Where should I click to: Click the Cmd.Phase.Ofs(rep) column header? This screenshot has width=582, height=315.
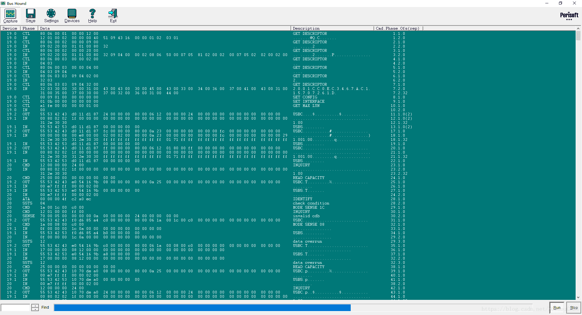tap(398, 28)
